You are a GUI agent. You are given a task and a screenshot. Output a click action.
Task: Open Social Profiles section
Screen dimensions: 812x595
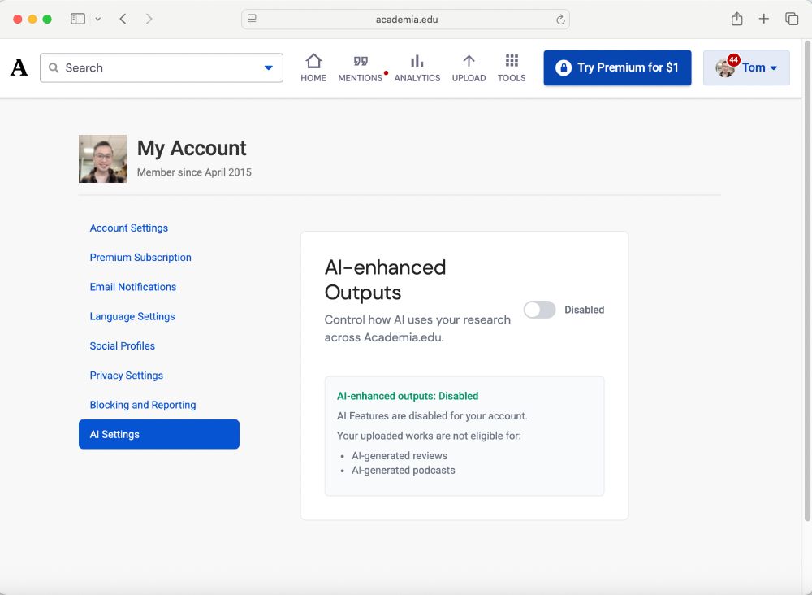click(x=123, y=346)
